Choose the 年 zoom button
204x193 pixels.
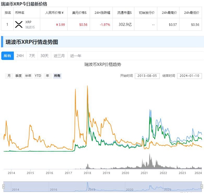48,76
